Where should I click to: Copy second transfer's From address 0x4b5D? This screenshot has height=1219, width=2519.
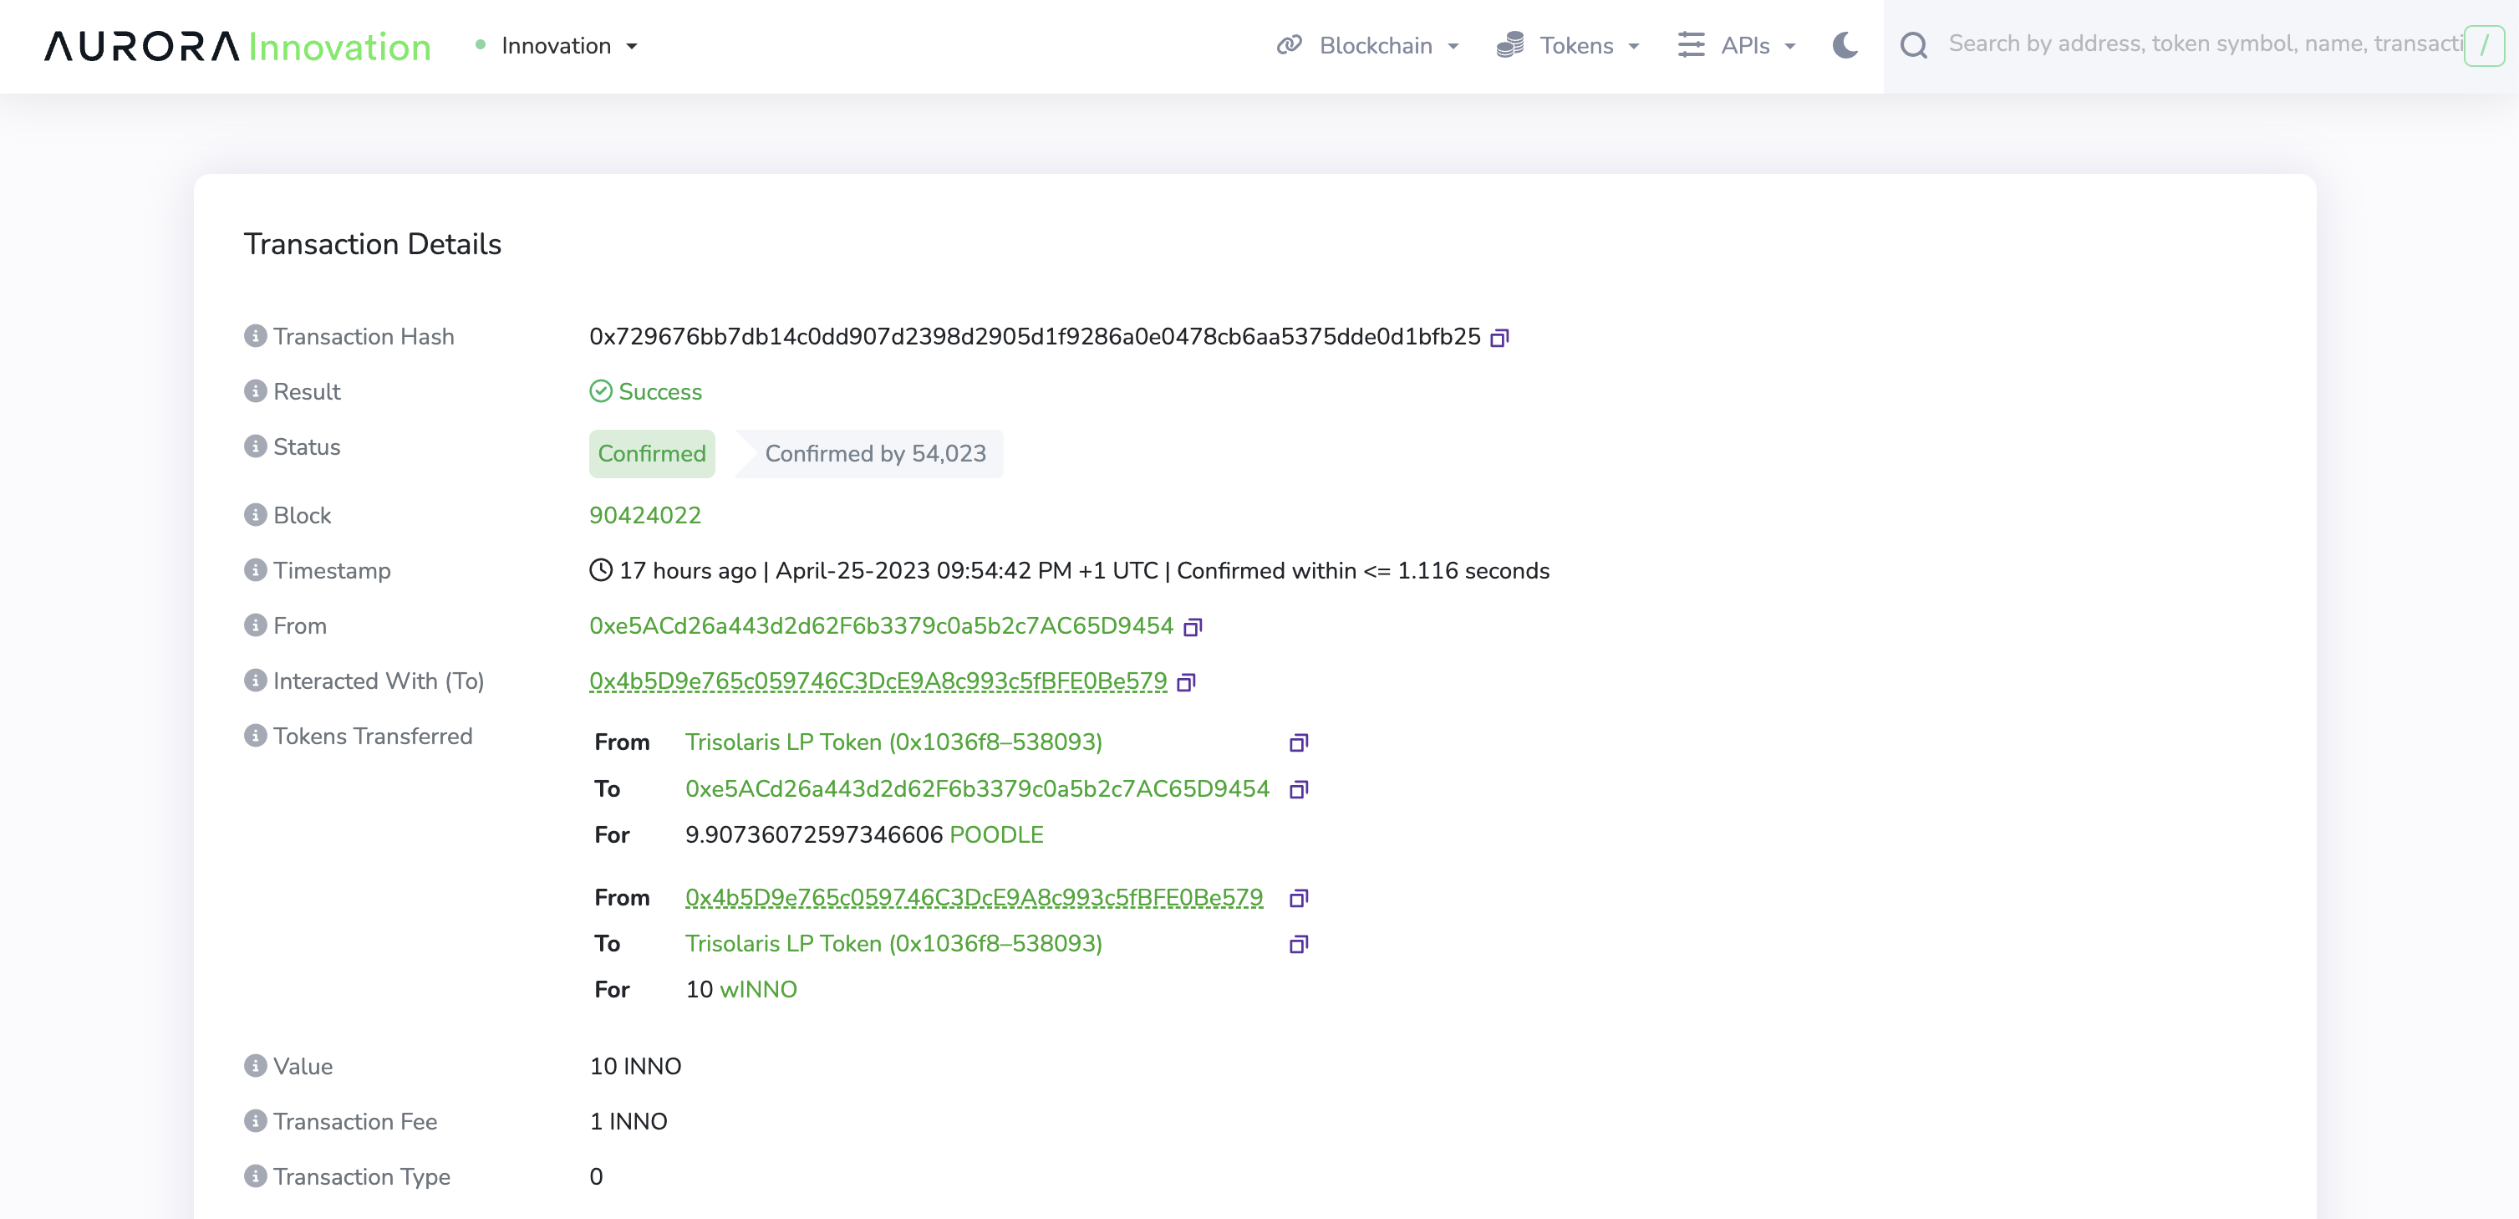click(x=1299, y=898)
